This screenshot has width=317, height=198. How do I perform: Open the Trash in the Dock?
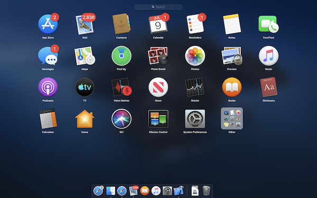[x=207, y=191]
